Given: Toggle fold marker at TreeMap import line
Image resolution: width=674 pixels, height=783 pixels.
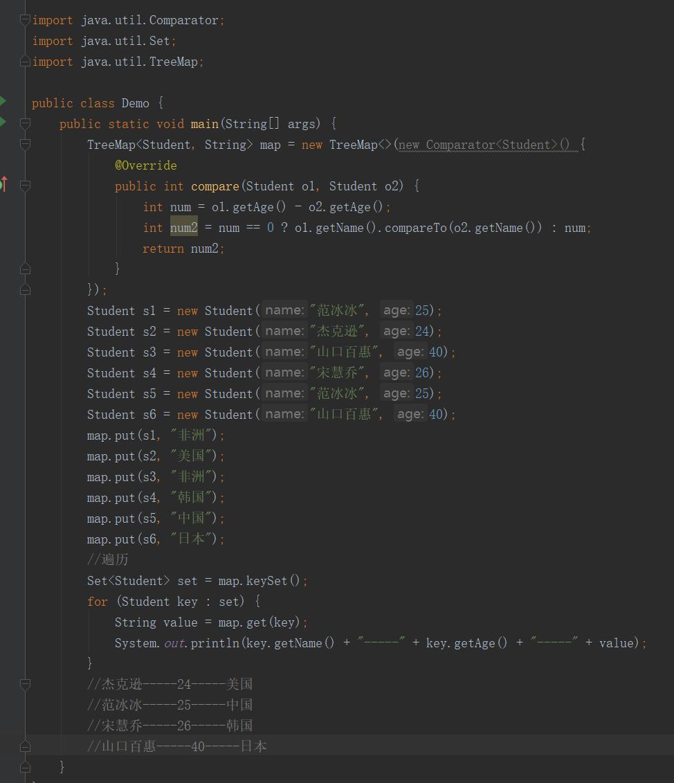Looking at the screenshot, I should coord(25,62).
